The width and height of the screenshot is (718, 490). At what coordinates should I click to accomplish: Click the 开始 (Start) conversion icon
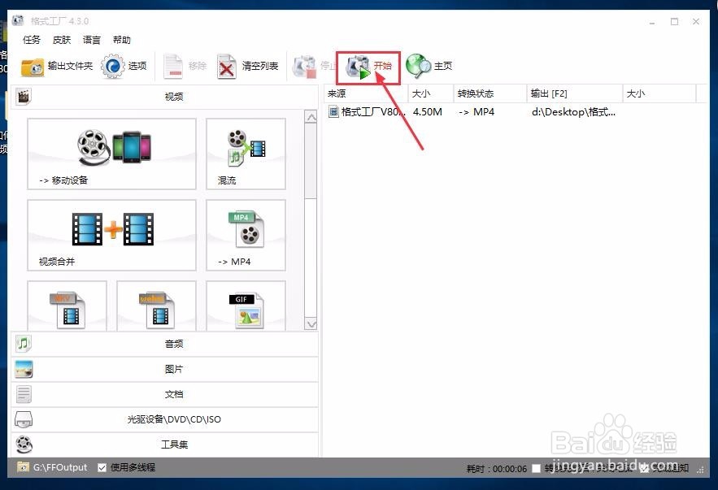358,67
